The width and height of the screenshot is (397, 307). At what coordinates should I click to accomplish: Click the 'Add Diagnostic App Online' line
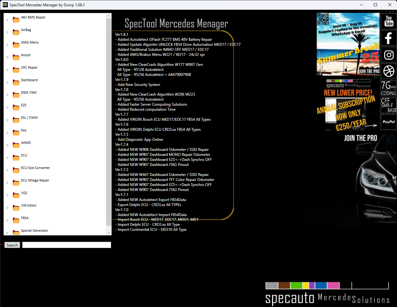[x=139, y=140]
